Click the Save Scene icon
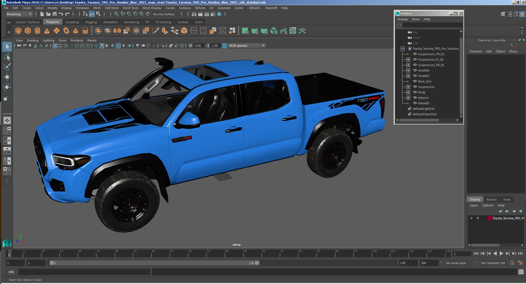The height and width of the screenshot is (284, 526). [x=55, y=14]
